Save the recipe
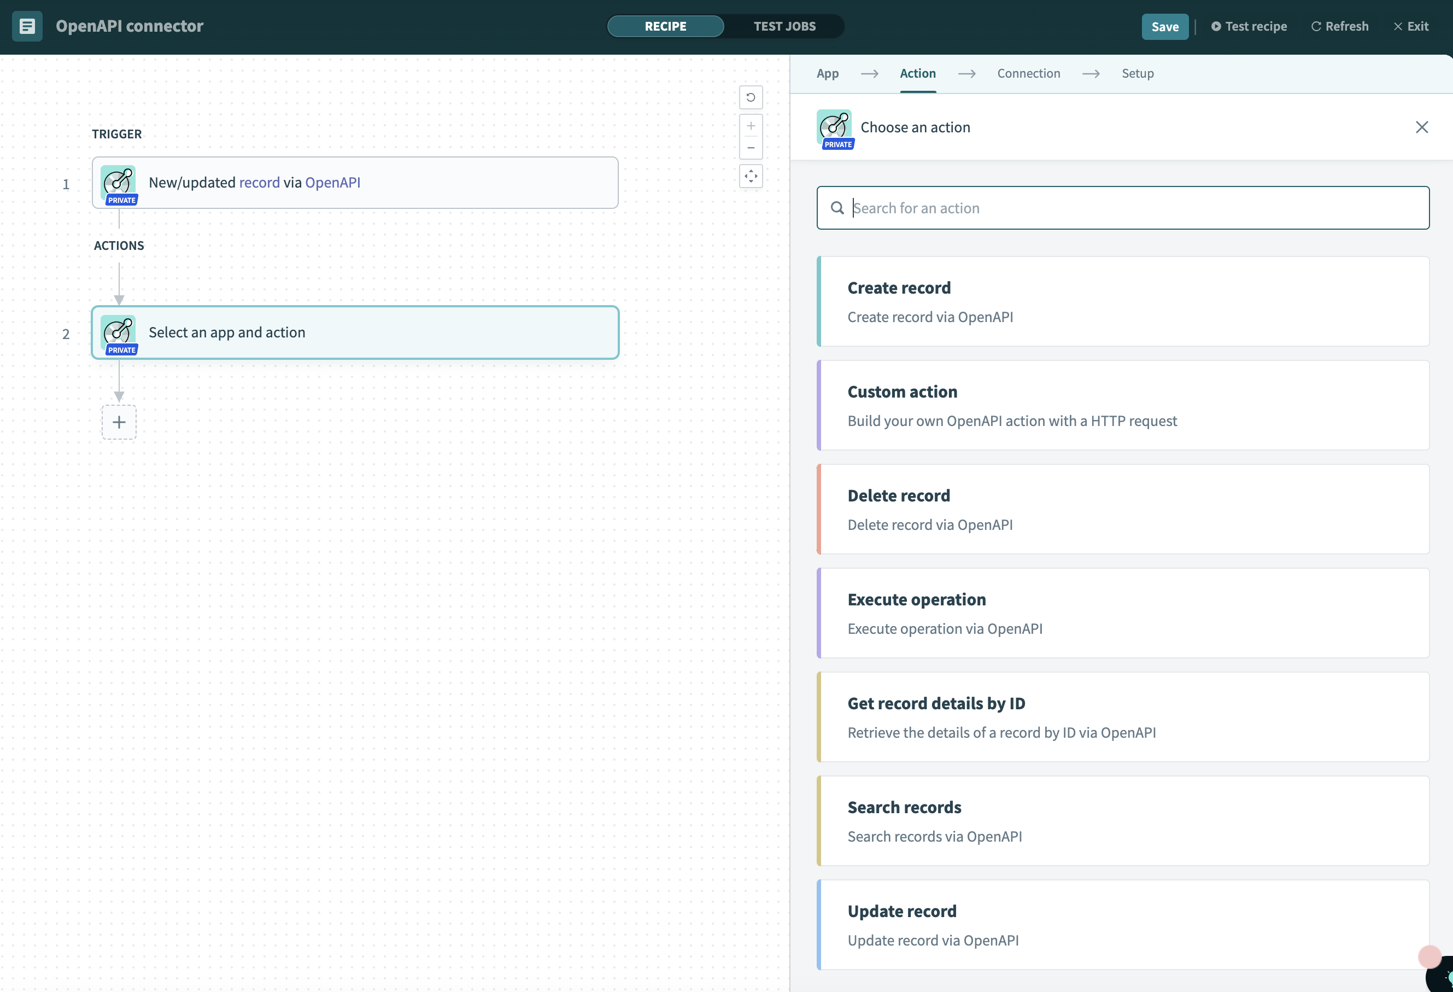The height and width of the screenshot is (992, 1453). pos(1165,26)
